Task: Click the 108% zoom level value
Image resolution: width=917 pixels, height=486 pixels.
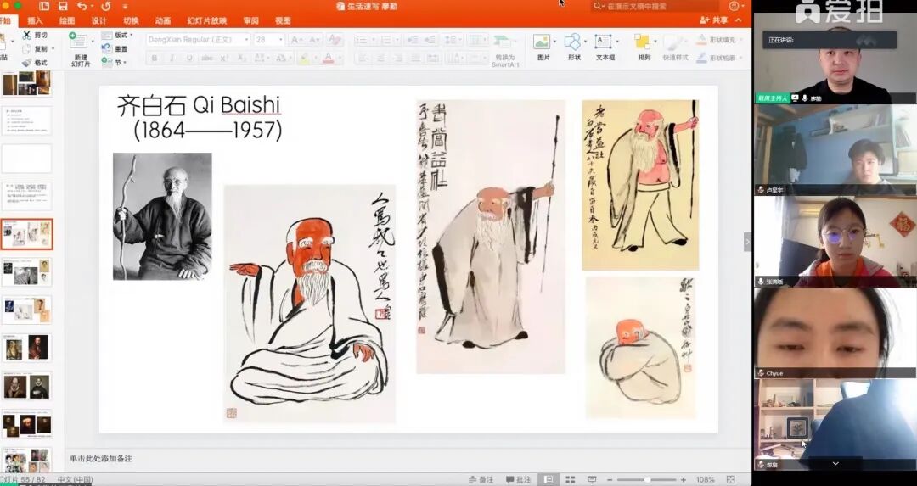Action: (x=705, y=479)
